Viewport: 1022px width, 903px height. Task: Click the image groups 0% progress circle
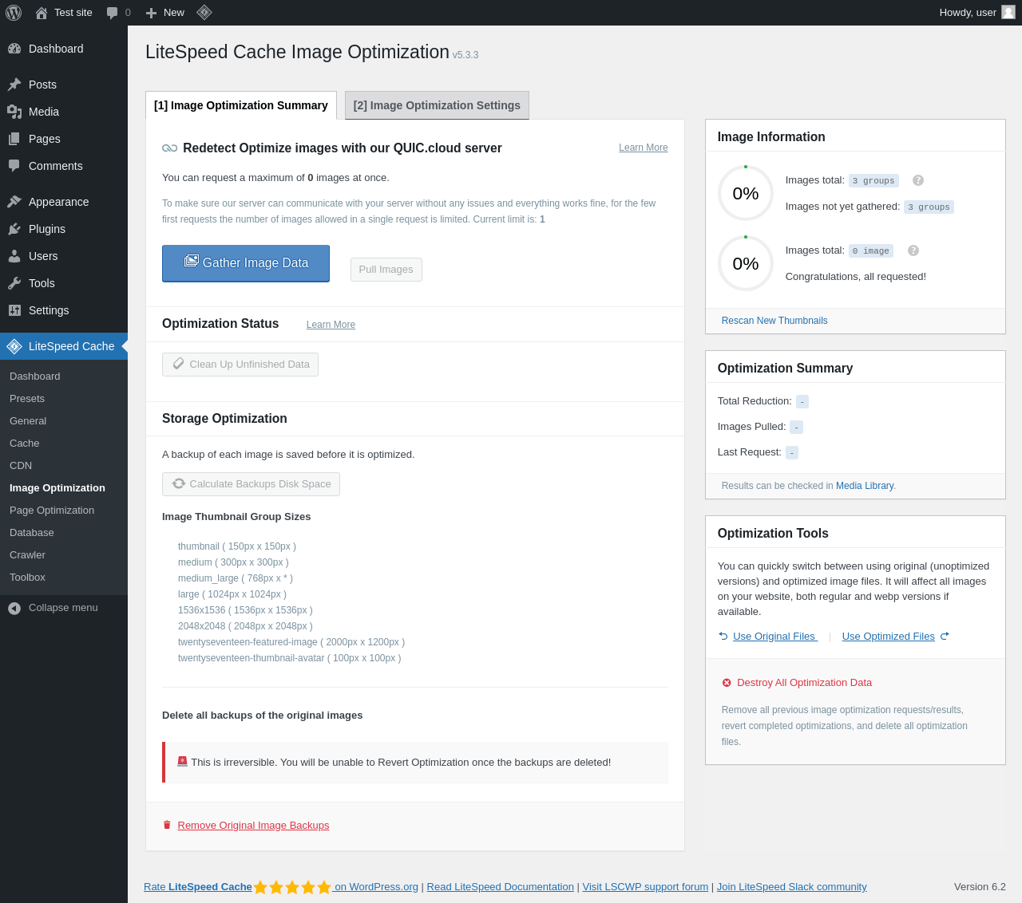tap(746, 193)
